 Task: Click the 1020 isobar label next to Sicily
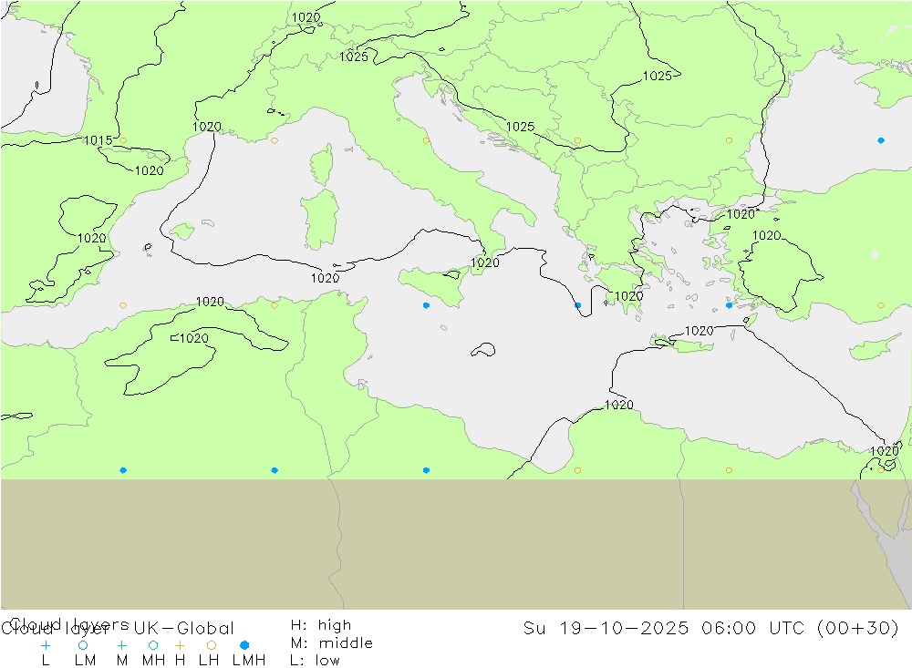tap(484, 262)
